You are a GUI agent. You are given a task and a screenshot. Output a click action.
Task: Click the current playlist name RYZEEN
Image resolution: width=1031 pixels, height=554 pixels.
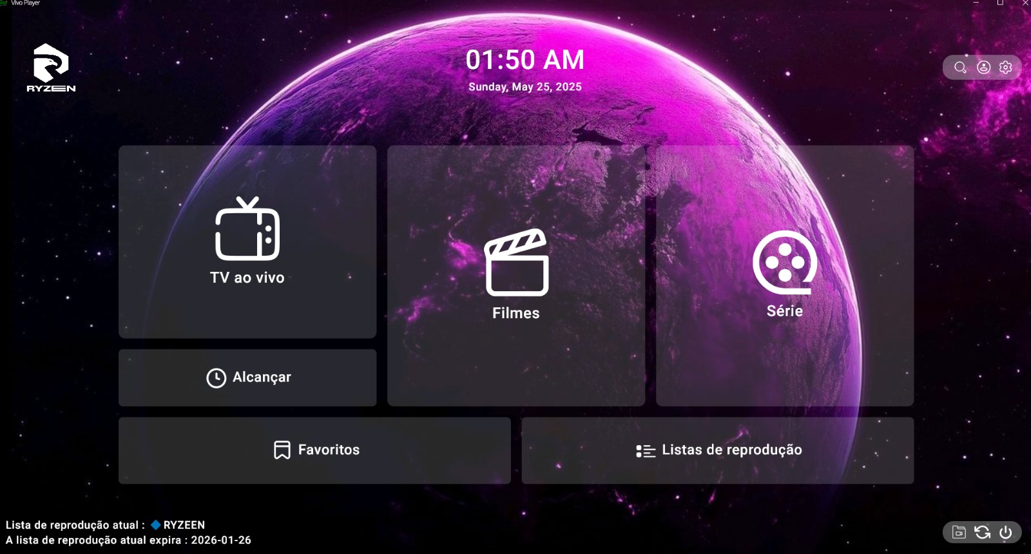point(184,525)
